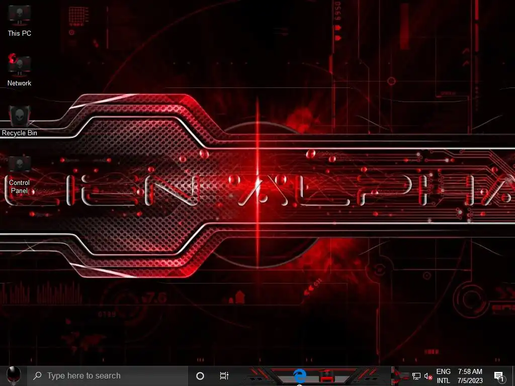This screenshot has width=515, height=386.
Task: Select the Recycle Bin desktop icon
Action: tap(20, 121)
